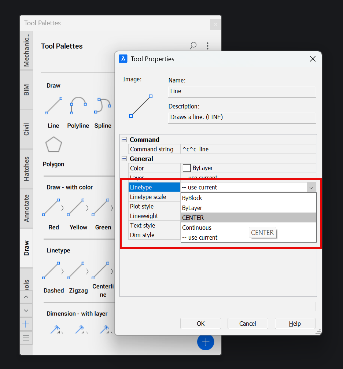This screenshot has width=343, height=369.
Task: Confirm with the OK button
Action: (x=200, y=324)
